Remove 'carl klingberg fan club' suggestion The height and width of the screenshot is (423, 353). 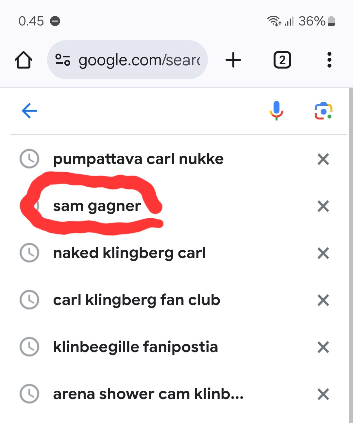point(323,300)
